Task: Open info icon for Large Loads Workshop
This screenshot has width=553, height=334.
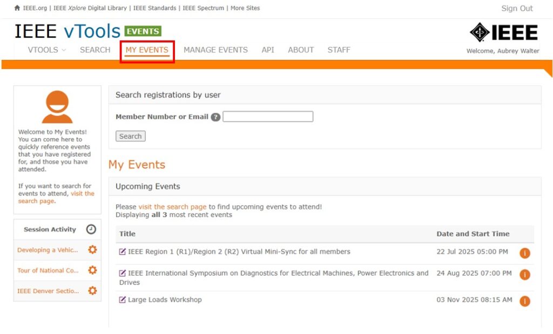Action: click(x=524, y=301)
